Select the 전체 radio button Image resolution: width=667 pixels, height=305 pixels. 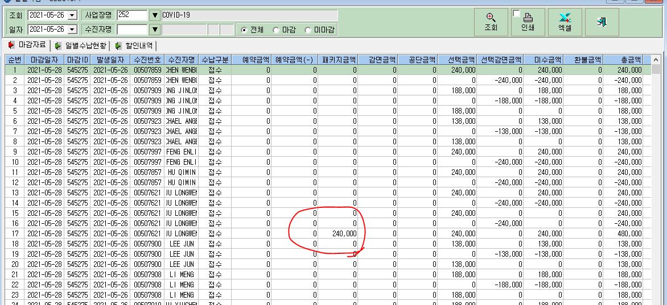252,30
